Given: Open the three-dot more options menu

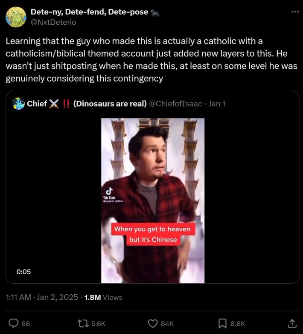Looking at the screenshot, I should 295,12.
